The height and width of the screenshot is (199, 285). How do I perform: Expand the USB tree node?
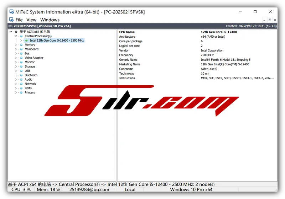point(16,71)
